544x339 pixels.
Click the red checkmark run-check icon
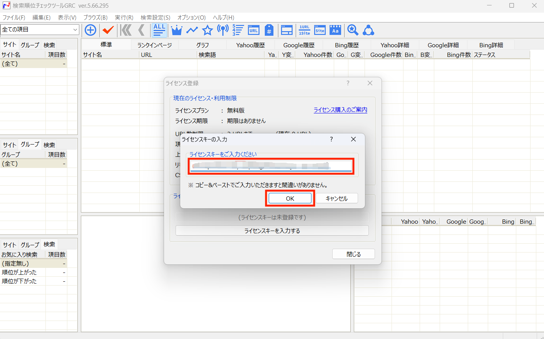108,30
